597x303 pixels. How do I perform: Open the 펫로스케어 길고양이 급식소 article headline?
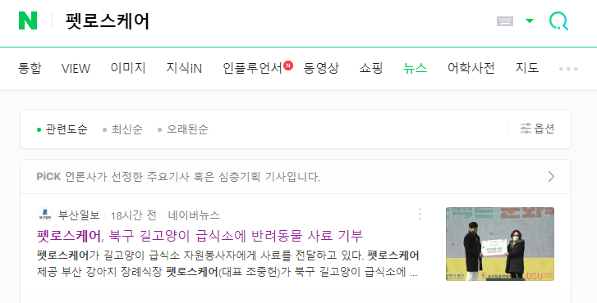(x=200, y=236)
